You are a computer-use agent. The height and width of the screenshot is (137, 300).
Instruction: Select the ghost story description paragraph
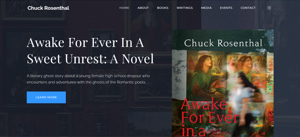click(x=88, y=79)
